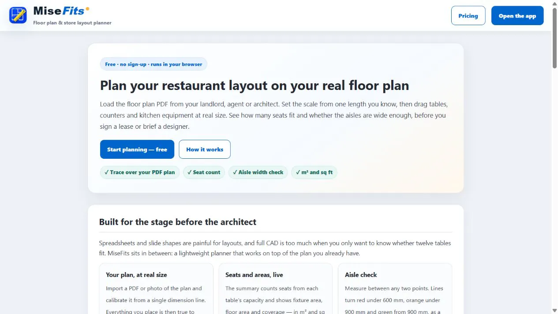558x314 pixels.
Task: Click the Seats and areas, live card title
Action: pos(254,275)
